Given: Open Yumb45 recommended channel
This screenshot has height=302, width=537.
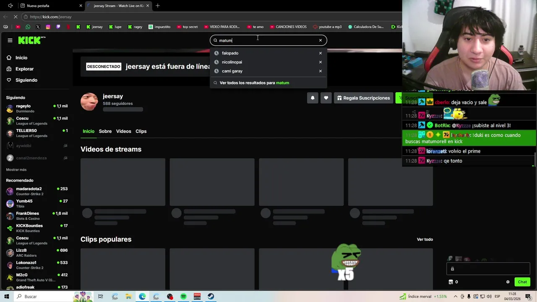Looking at the screenshot, I should [37, 203].
